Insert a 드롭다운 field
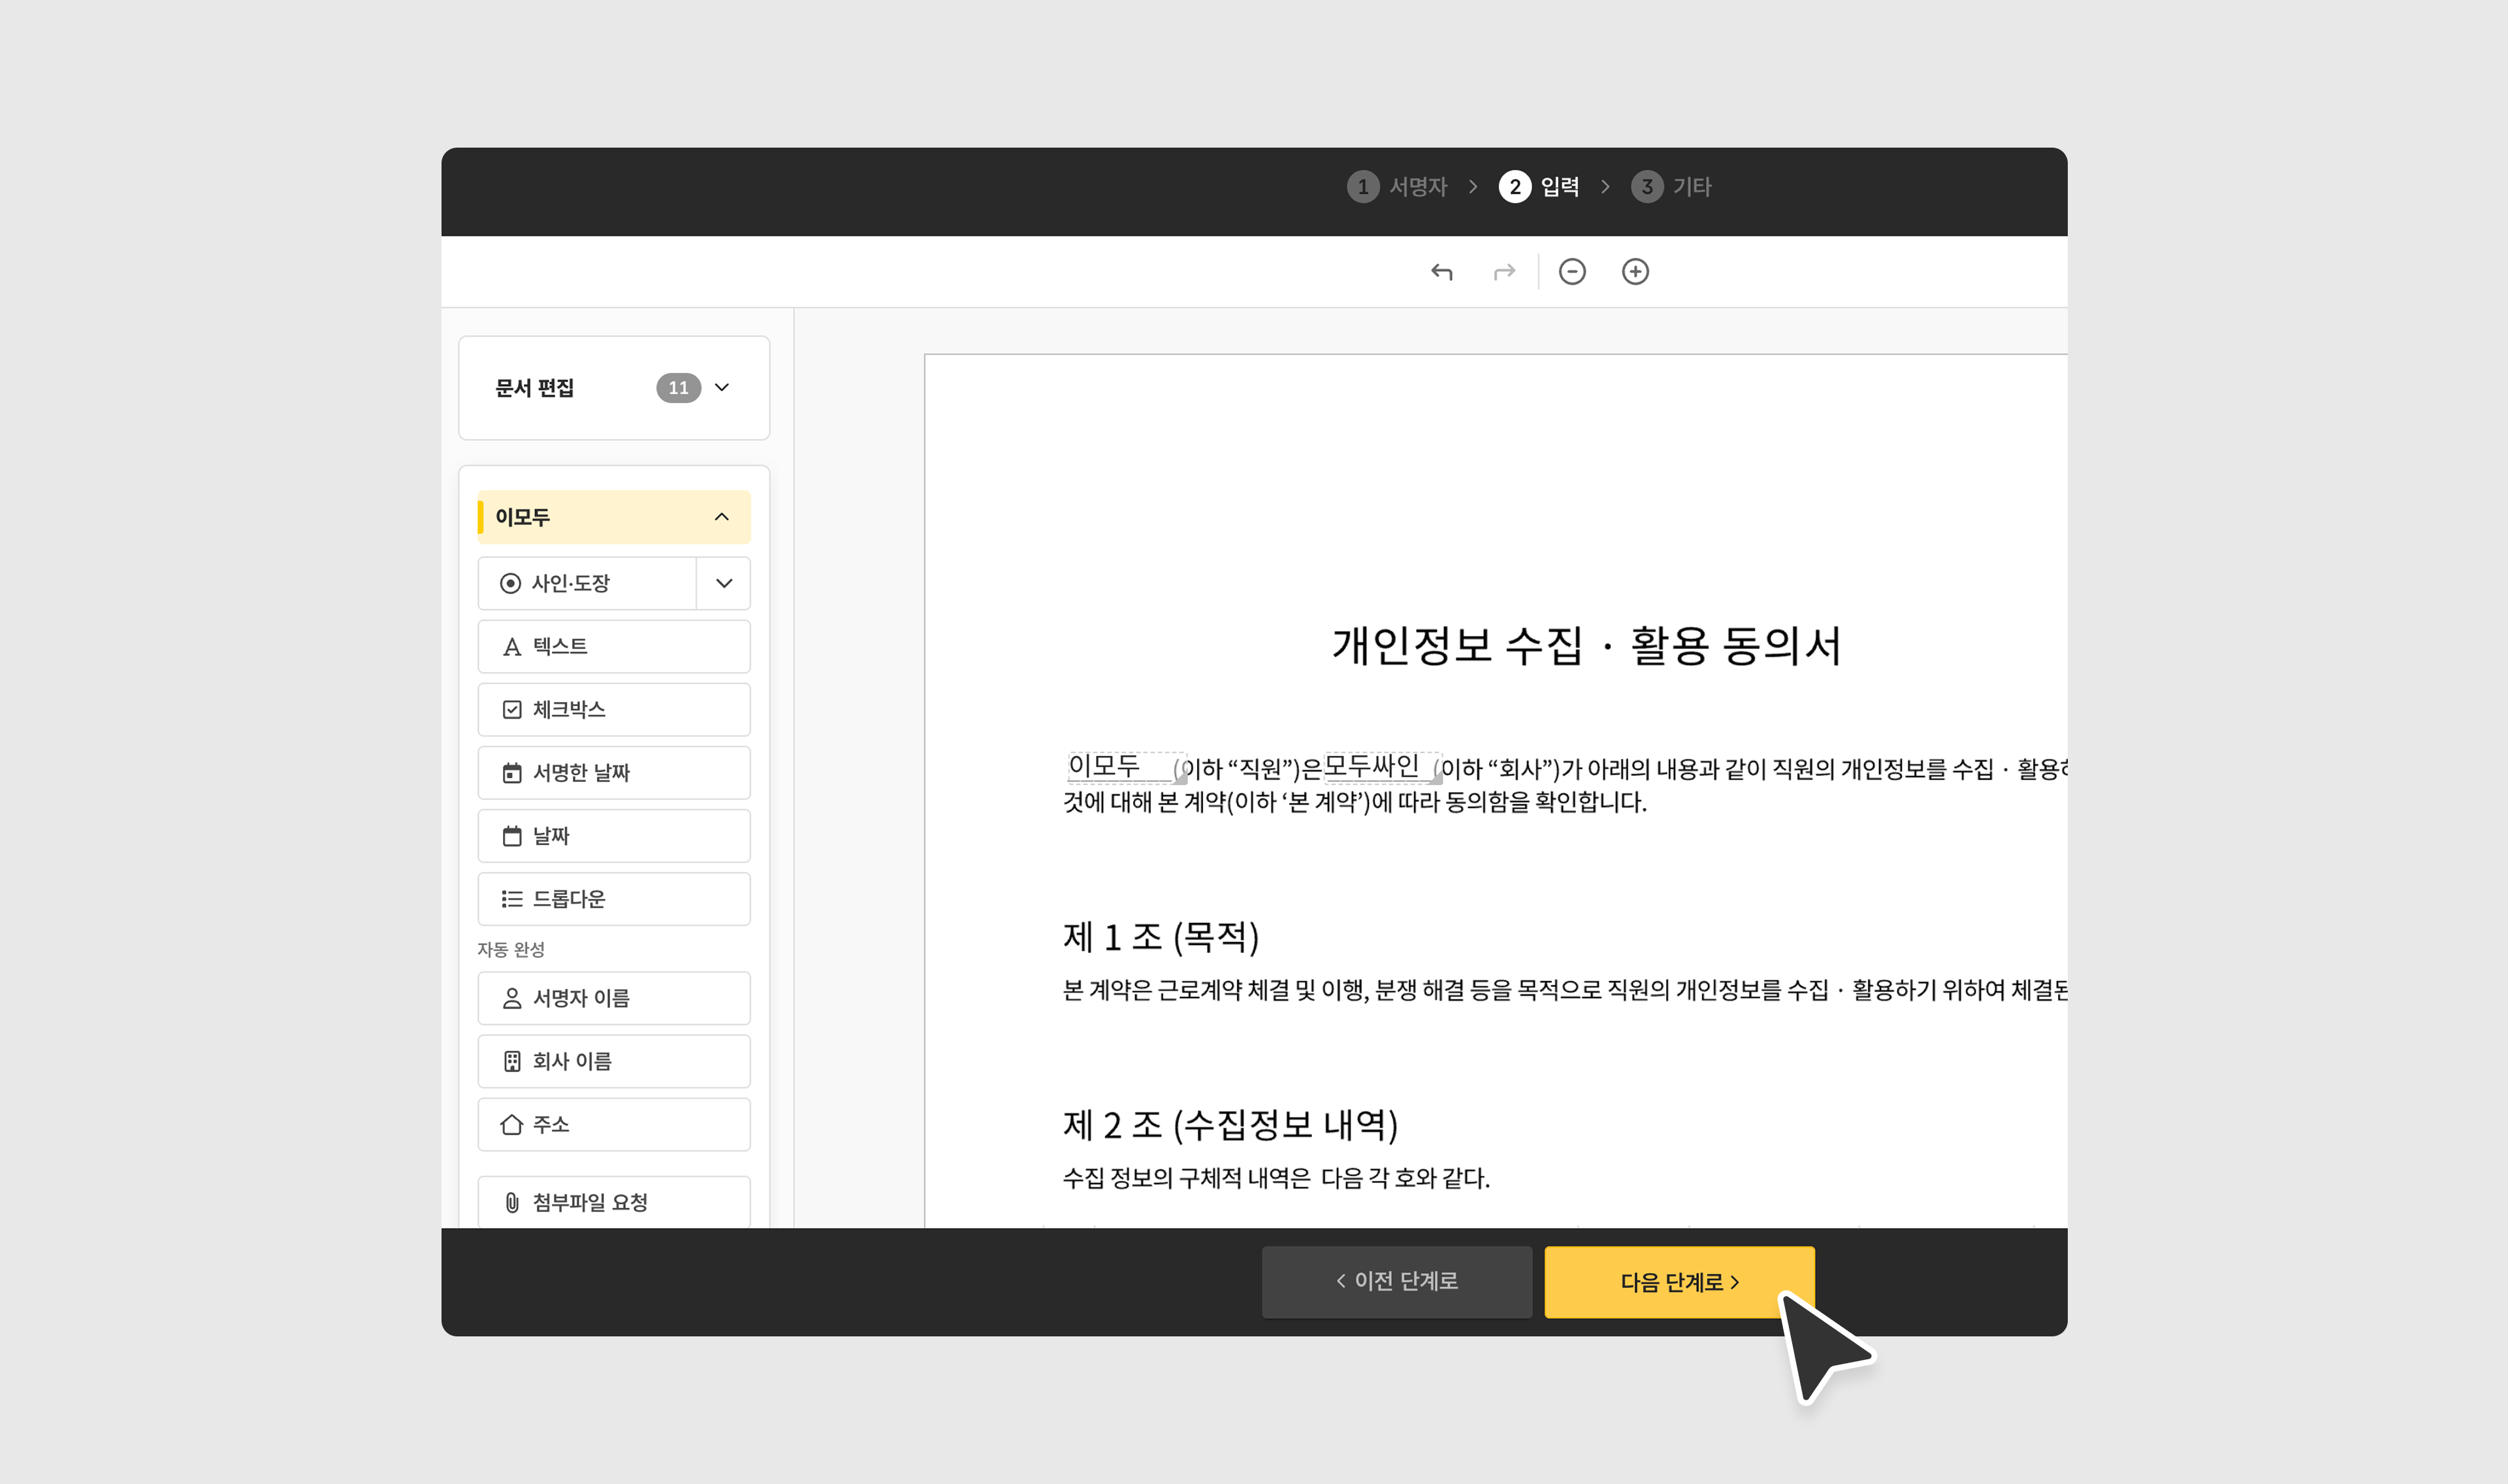This screenshot has width=2508, height=1484. (x=614, y=898)
